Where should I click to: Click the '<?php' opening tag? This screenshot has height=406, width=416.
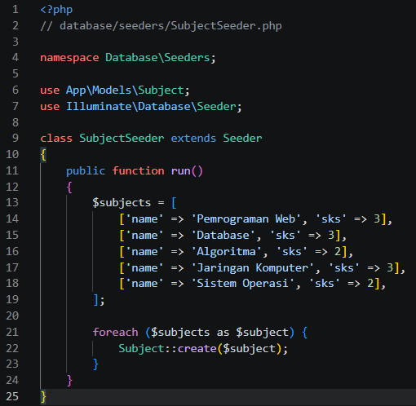click(x=56, y=10)
